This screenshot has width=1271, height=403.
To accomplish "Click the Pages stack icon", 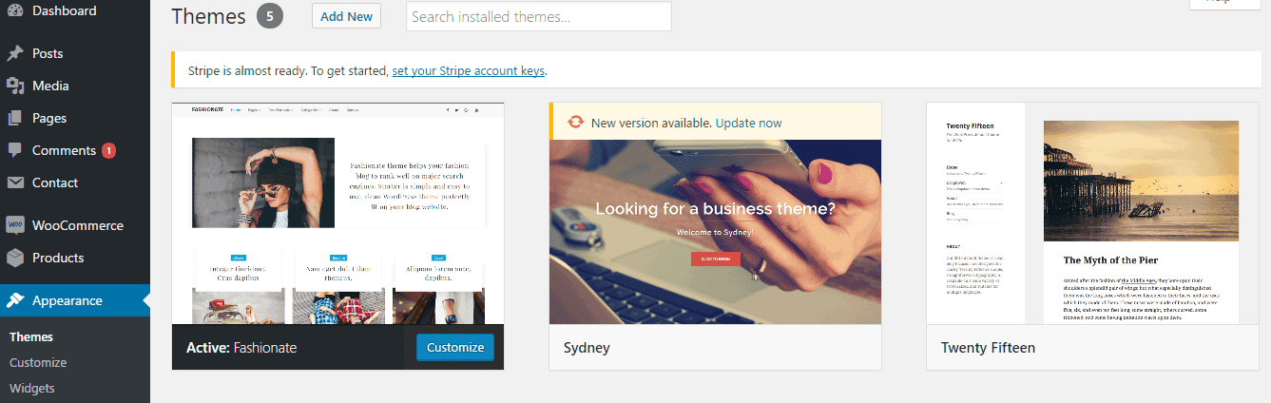I will click(15, 118).
